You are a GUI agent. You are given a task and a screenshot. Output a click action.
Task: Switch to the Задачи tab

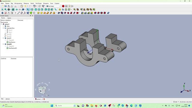point(9,18)
